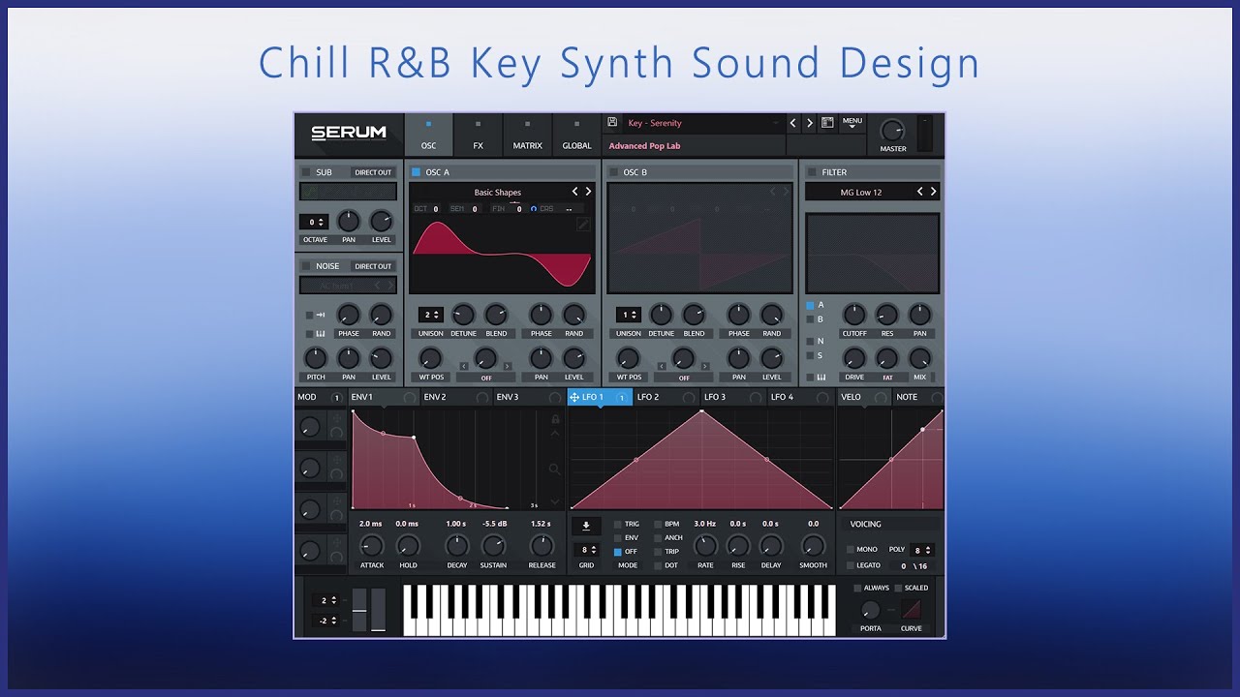Click the pitch bend wheel

(359, 609)
